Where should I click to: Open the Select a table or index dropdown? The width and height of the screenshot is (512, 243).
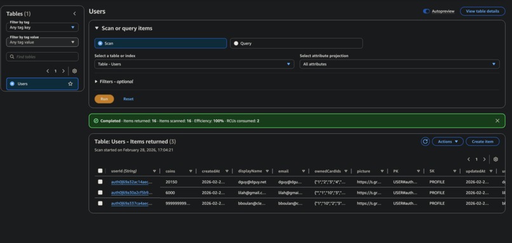point(194,64)
